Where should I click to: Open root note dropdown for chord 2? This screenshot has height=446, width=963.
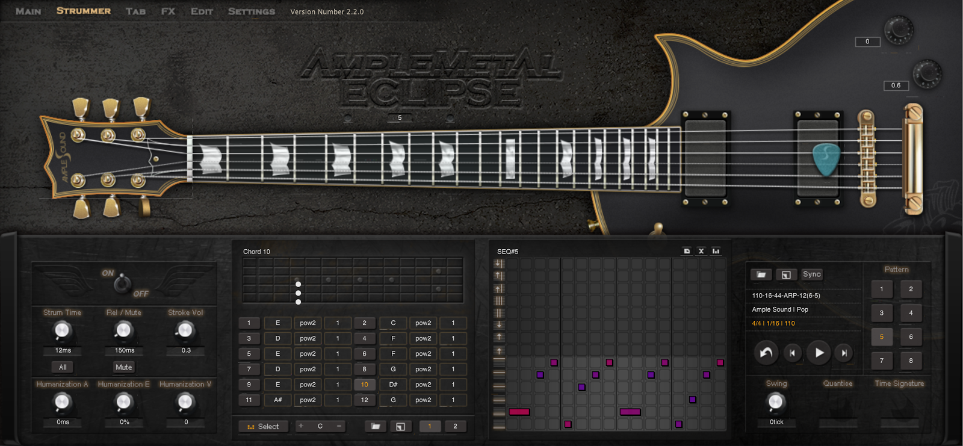point(394,323)
